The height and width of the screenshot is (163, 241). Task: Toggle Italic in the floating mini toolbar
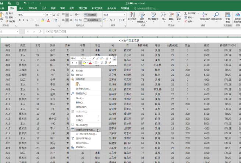tap(76, 63)
